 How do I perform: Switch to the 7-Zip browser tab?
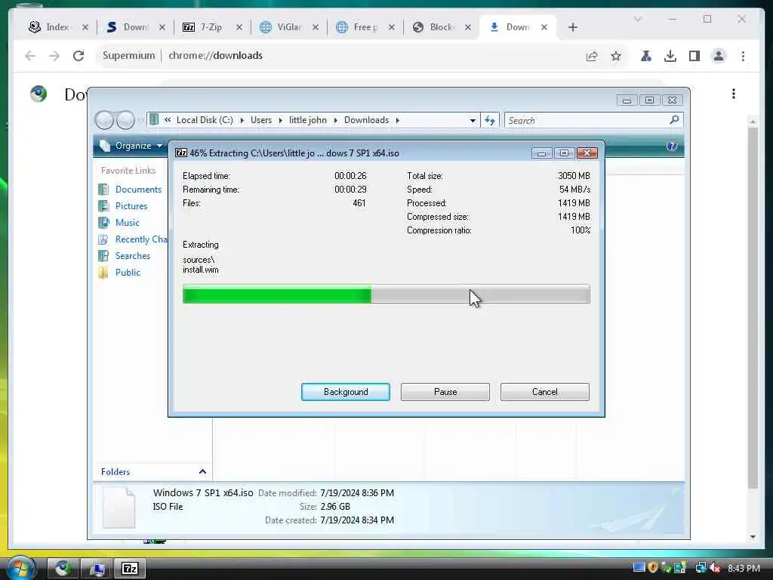click(x=212, y=27)
